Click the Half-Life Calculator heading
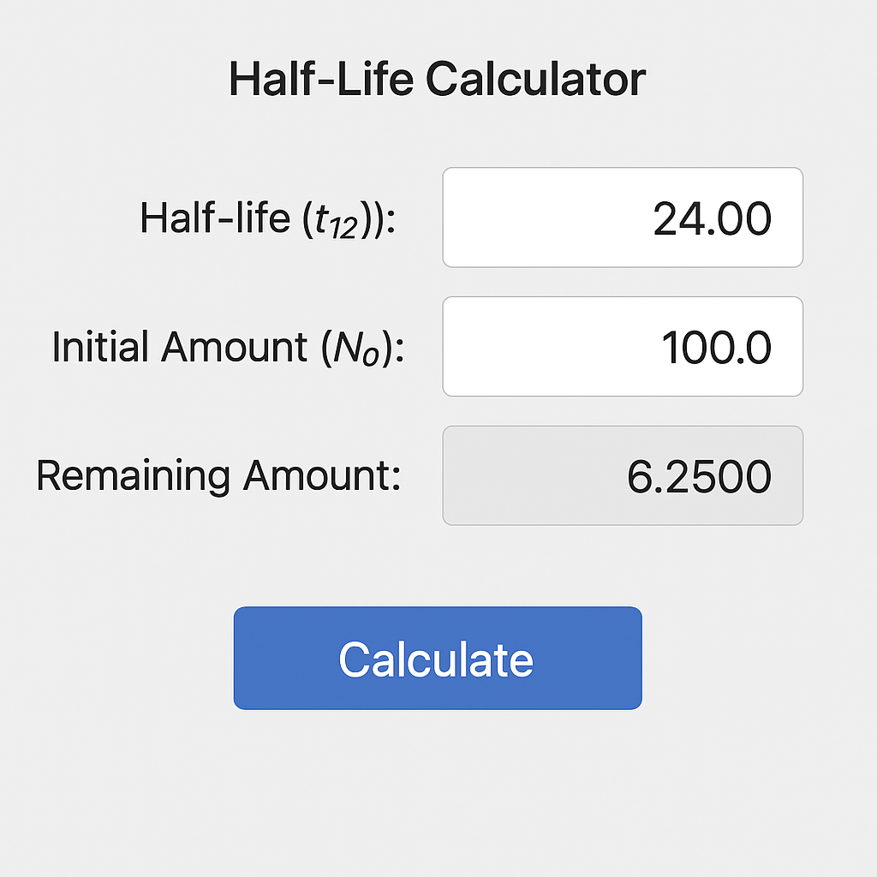The image size is (877, 877). click(438, 79)
